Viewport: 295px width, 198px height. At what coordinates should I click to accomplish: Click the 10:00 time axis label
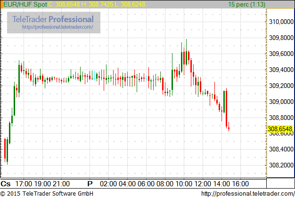point(184,184)
